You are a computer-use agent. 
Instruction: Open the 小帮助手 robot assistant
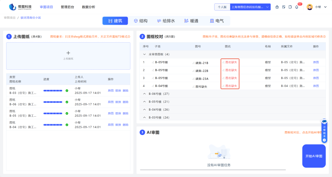(324, 131)
